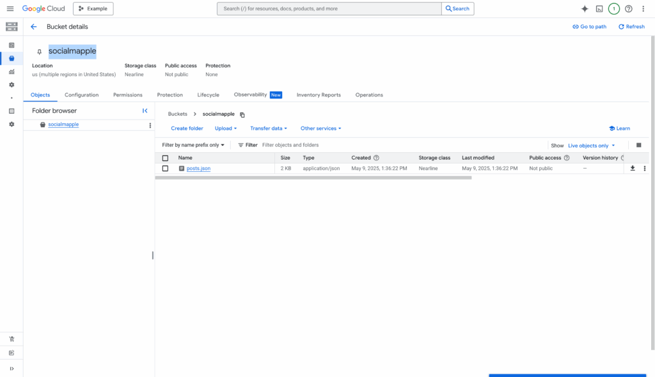Open the posts.json file link
The image size is (655, 377).
coord(198,168)
